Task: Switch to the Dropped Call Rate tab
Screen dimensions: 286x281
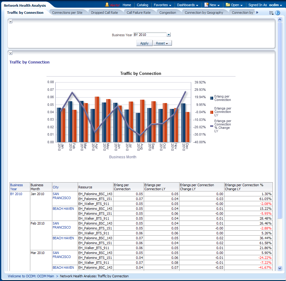Action: [x=104, y=13]
